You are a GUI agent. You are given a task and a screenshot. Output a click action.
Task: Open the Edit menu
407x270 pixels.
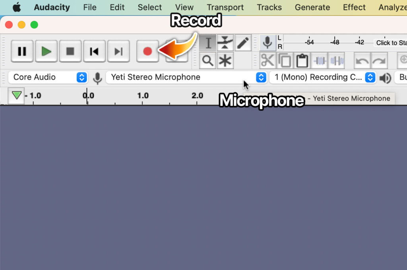[x=117, y=7]
